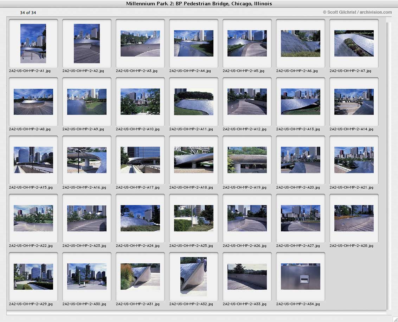Select thumbnail 2A2-US-CH-MP-2-A14.jpg
Screen dimensions: 398x322
[354, 102]
